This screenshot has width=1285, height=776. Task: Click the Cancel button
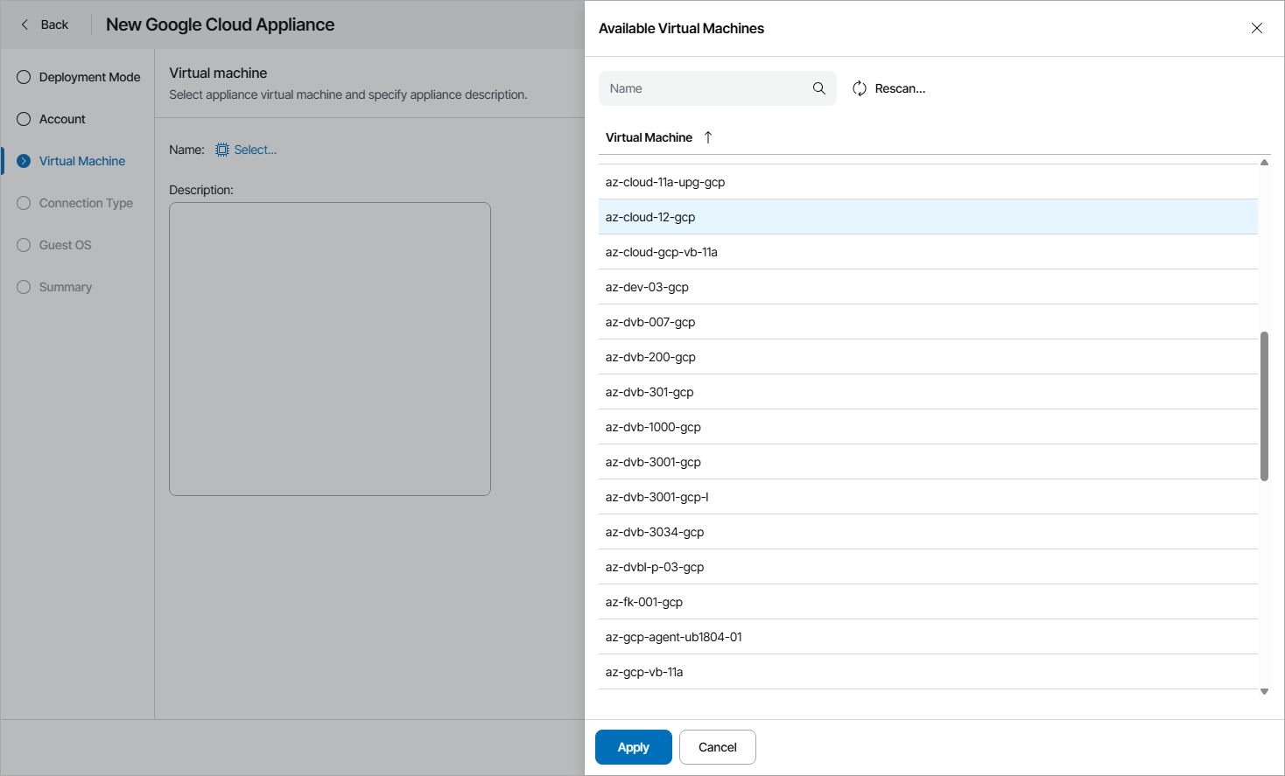[x=717, y=746]
